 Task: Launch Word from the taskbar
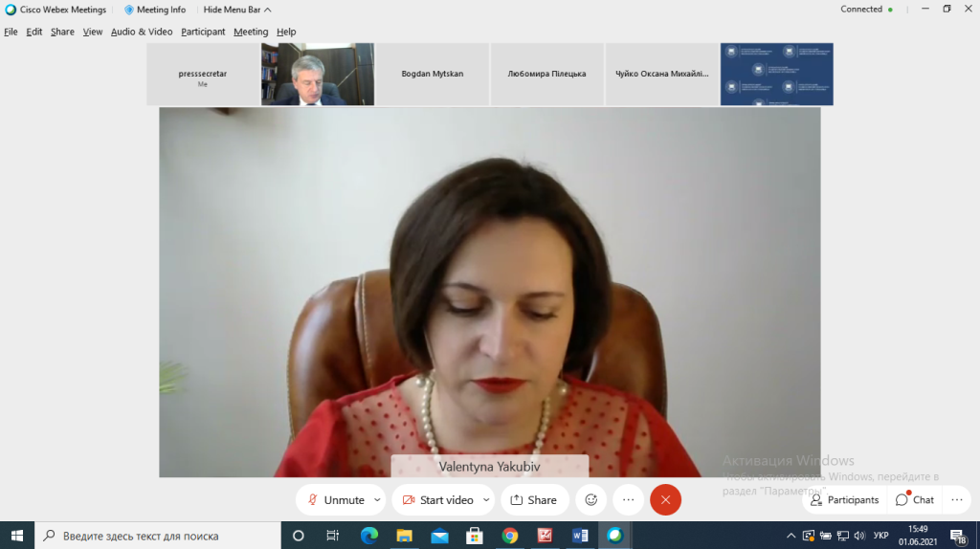(x=580, y=536)
